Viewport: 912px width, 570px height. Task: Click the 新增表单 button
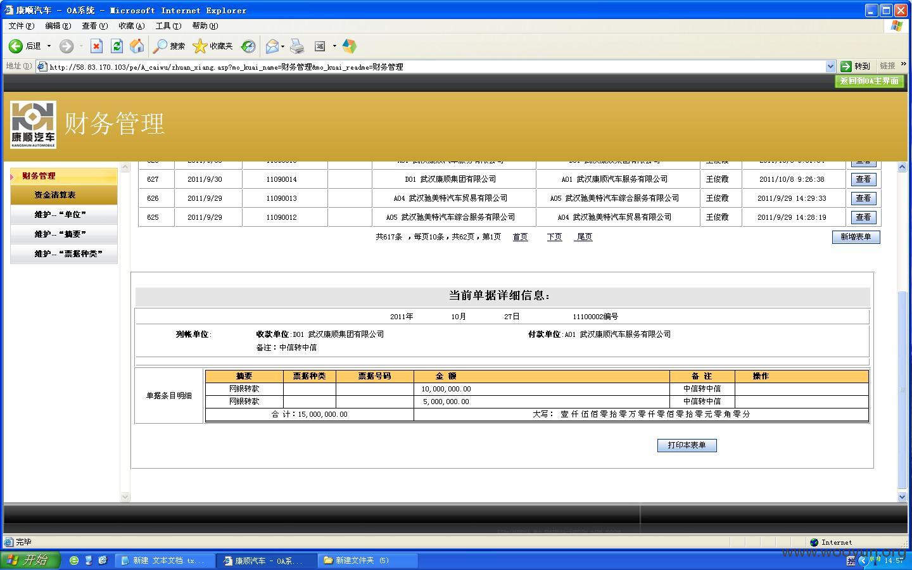[x=856, y=237]
